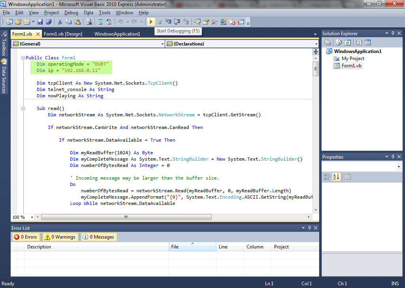Sort Error List by Line column
The width and height of the screenshot is (405, 288).
(x=230, y=247)
